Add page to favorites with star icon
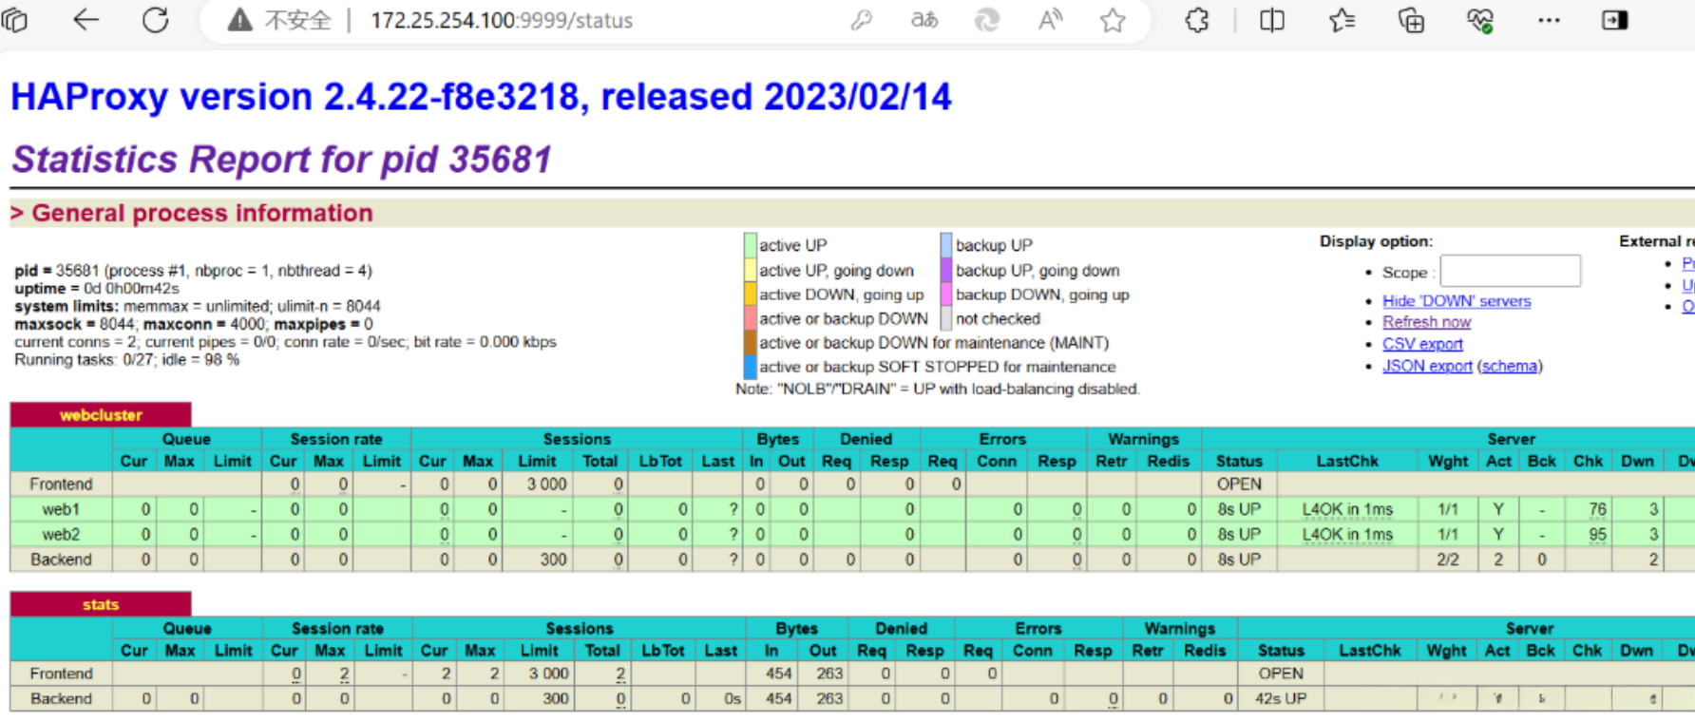This screenshot has width=1695, height=722. pos(1113,20)
